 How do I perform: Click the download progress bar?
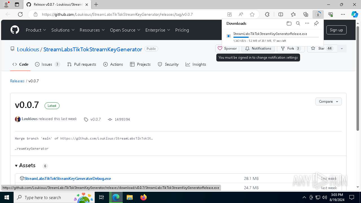click(x=276, y=37)
